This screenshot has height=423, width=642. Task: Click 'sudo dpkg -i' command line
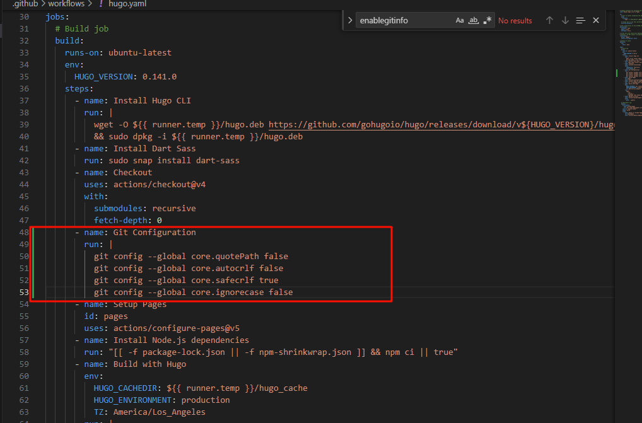tap(198, 137)
